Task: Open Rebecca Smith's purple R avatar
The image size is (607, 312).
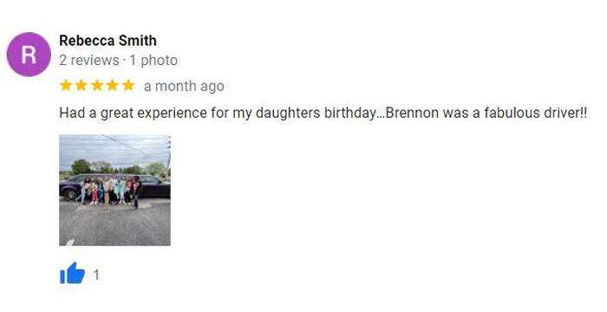Action: (x=29, y=55)
